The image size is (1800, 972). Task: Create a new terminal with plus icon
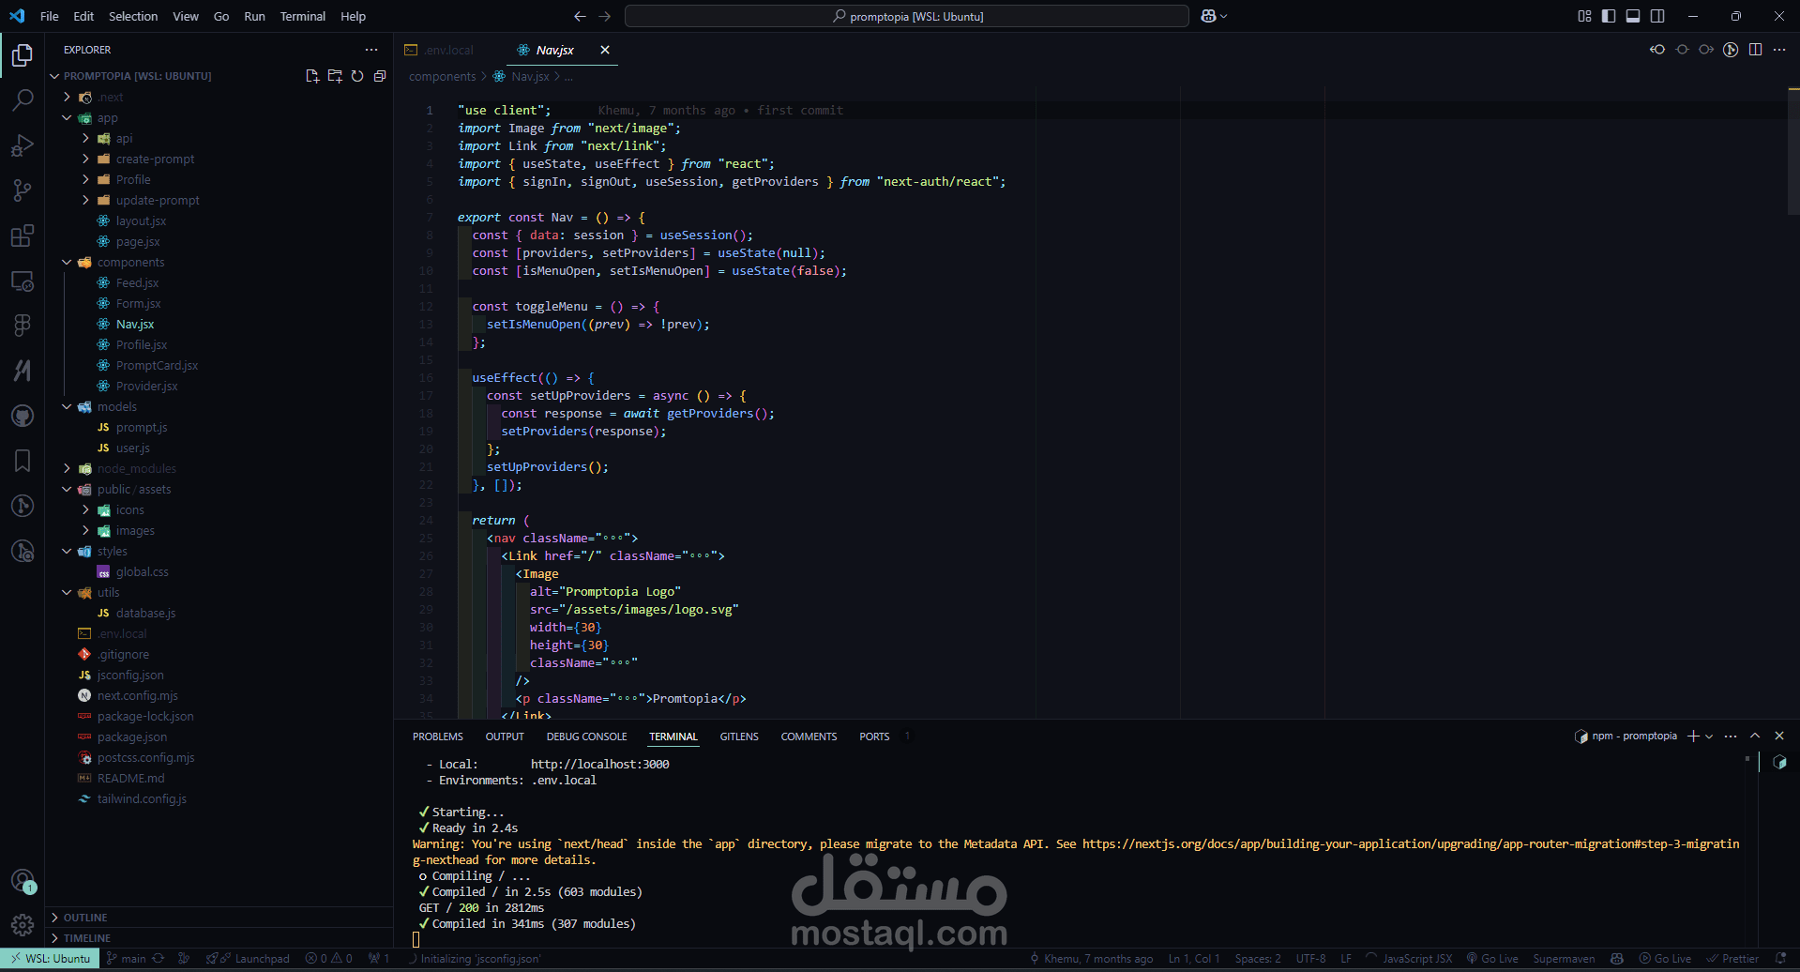tap(1693, 736)
